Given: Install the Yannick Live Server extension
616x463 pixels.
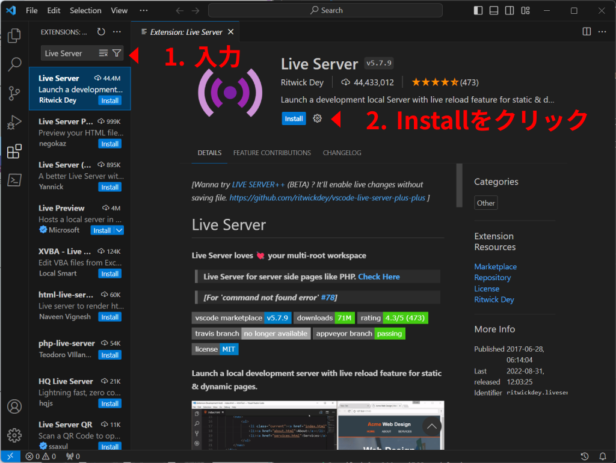Looking at the screenshot, I should coord(109,187).
